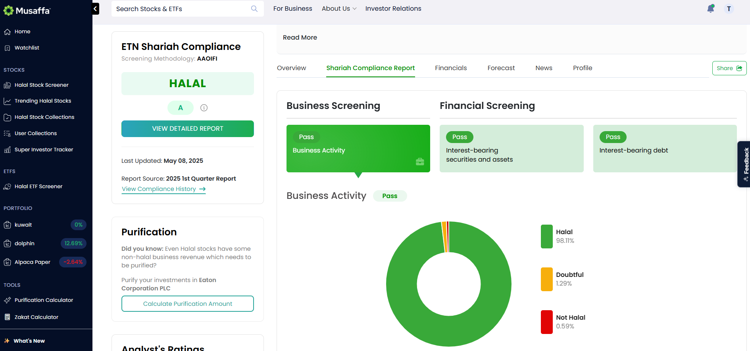
Task: Click the kuwait 0% return badge
Action: coord(79,225)
